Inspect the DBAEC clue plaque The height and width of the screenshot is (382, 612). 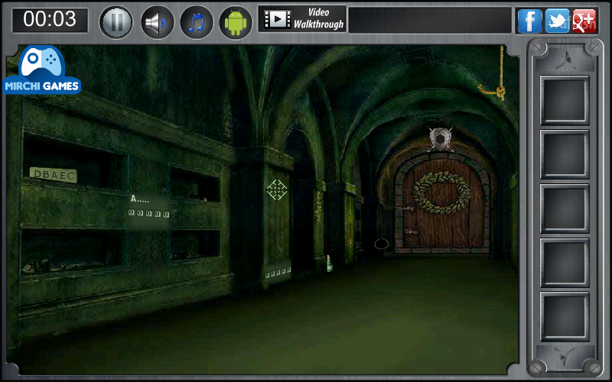(54, 175)
